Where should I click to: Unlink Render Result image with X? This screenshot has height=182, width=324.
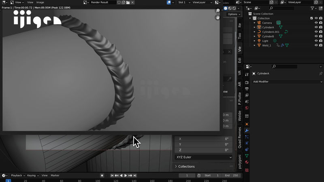[x=133, y=2]
